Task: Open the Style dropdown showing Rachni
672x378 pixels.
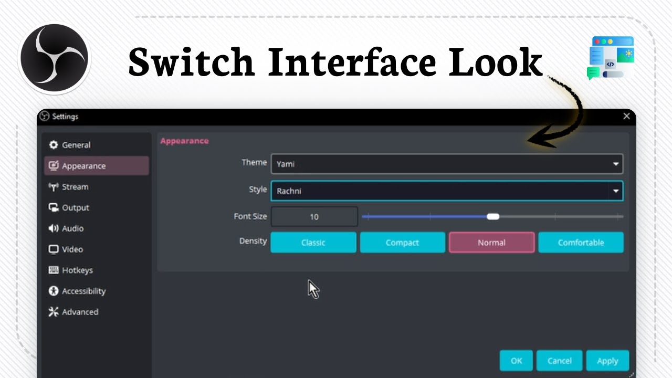Action: (x=447, y=191)
